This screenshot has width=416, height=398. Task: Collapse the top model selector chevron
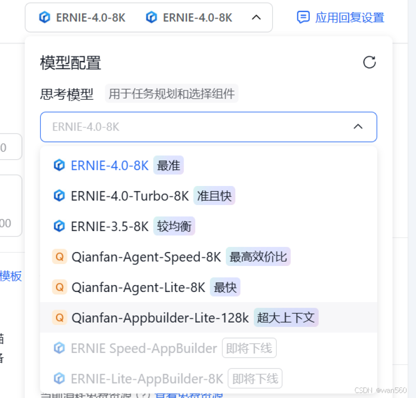click(256, 17)
